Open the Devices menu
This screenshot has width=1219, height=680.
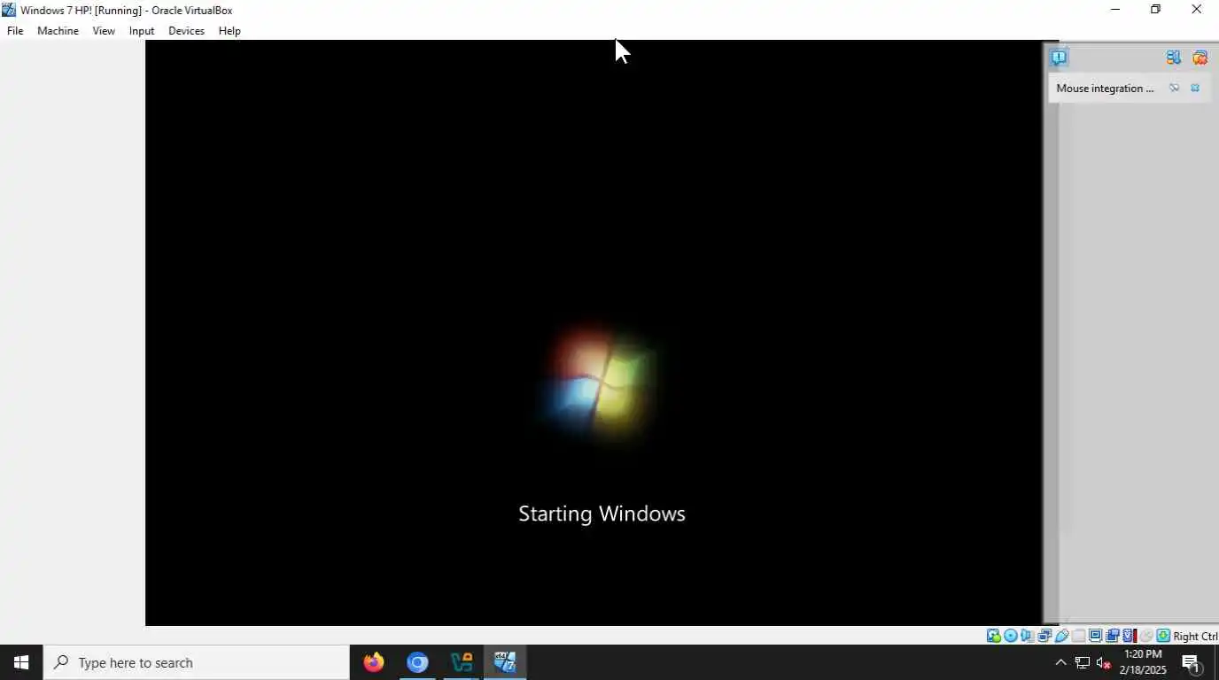[x=186, y=30]
